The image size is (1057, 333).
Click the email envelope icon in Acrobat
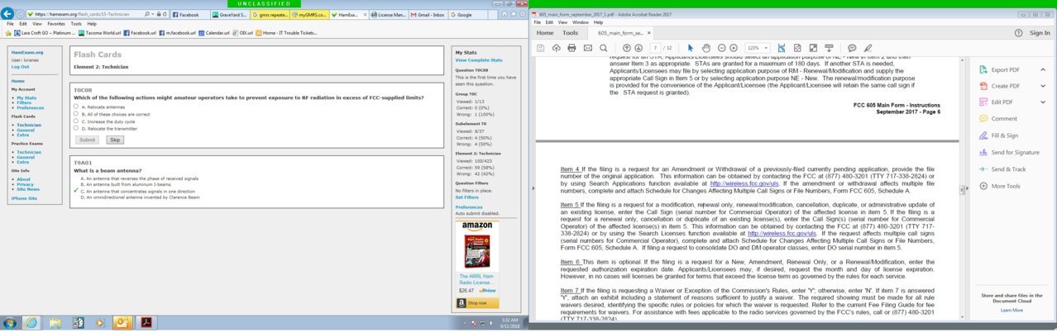coord(587,48)
